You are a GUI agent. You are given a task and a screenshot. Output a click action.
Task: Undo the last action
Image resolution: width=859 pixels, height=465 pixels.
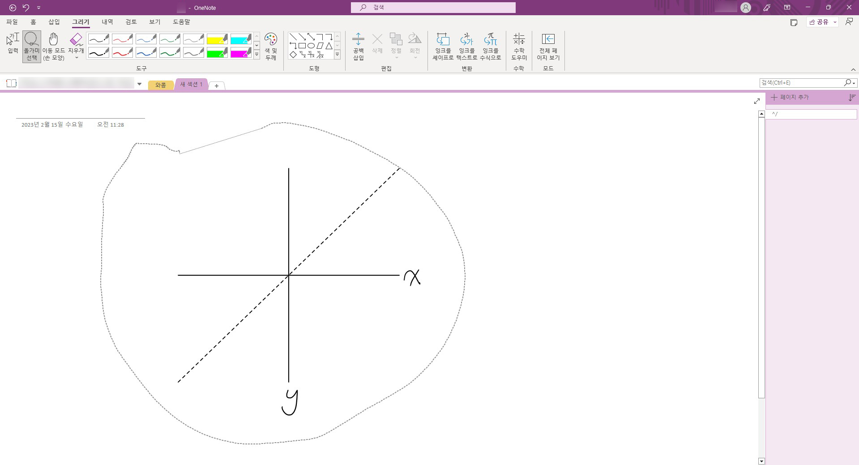(26, 8)
